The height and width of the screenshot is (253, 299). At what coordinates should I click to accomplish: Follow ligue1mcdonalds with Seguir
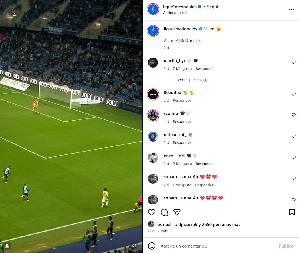point(213,7)
